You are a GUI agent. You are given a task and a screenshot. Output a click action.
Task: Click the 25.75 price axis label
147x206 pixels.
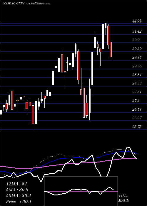tap(137, 127)
